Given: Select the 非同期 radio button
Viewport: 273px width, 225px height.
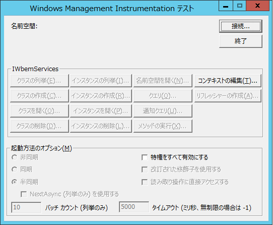Looking at the screenshot, I should pos(14,157).
